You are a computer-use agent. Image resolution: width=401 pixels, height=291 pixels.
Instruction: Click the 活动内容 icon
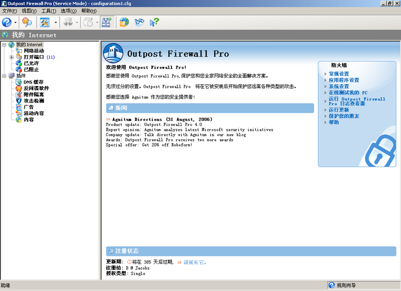[19, 113]
